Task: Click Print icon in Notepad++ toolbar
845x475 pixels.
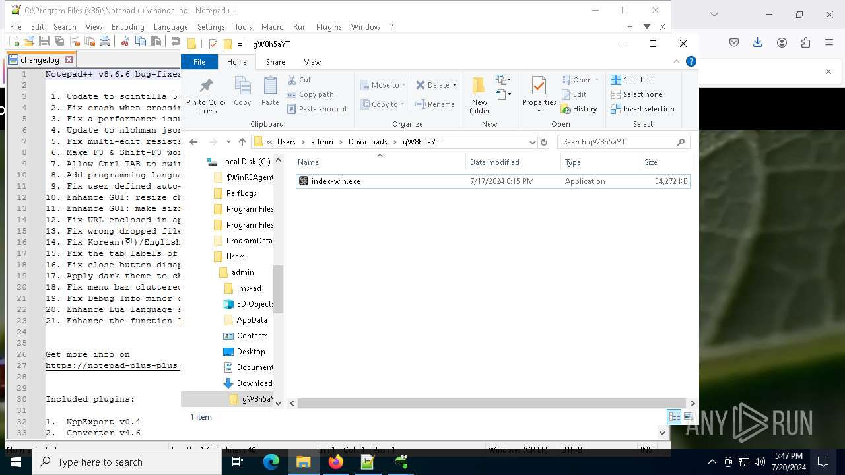Action: point(104,42)
